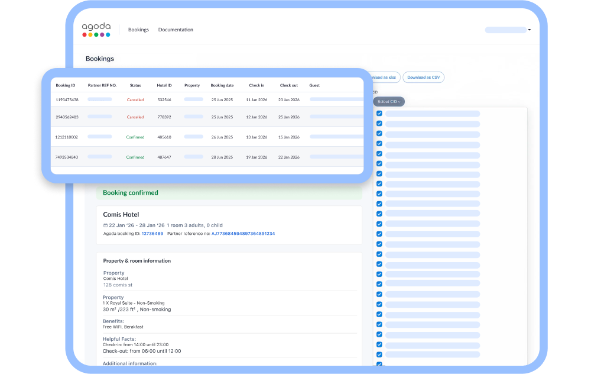591x374 pixels.
Task: Open the Bookings navigation tab
Action: click(138, 30)
